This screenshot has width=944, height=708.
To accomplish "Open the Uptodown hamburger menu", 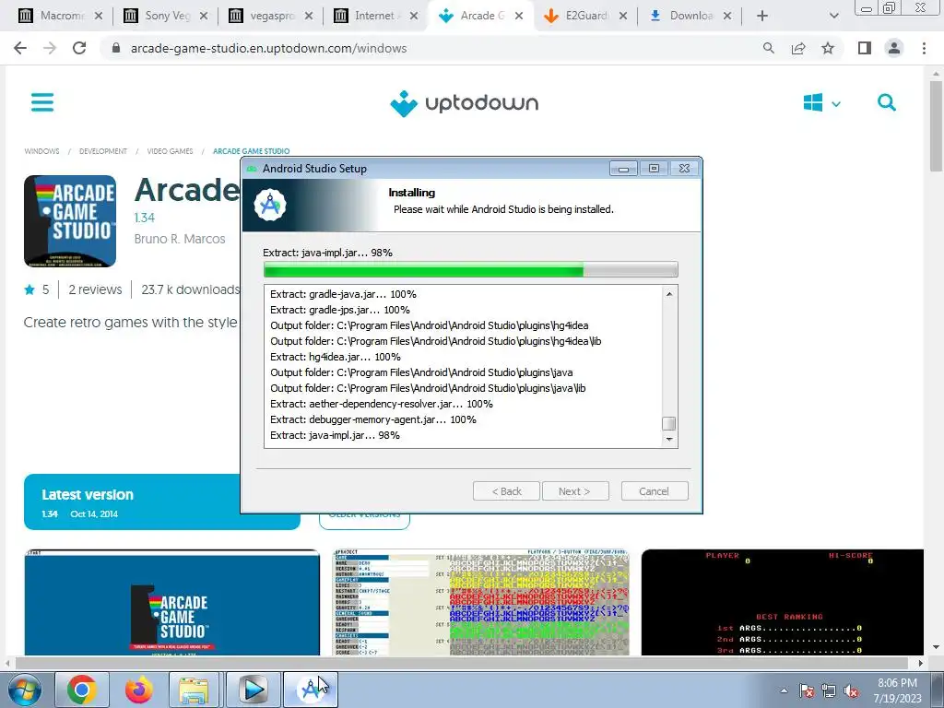I will point(42,102).
